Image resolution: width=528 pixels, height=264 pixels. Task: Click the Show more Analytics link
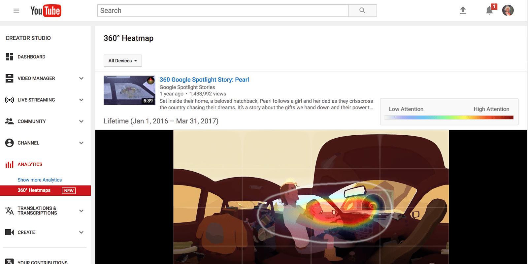click(40, 180)
